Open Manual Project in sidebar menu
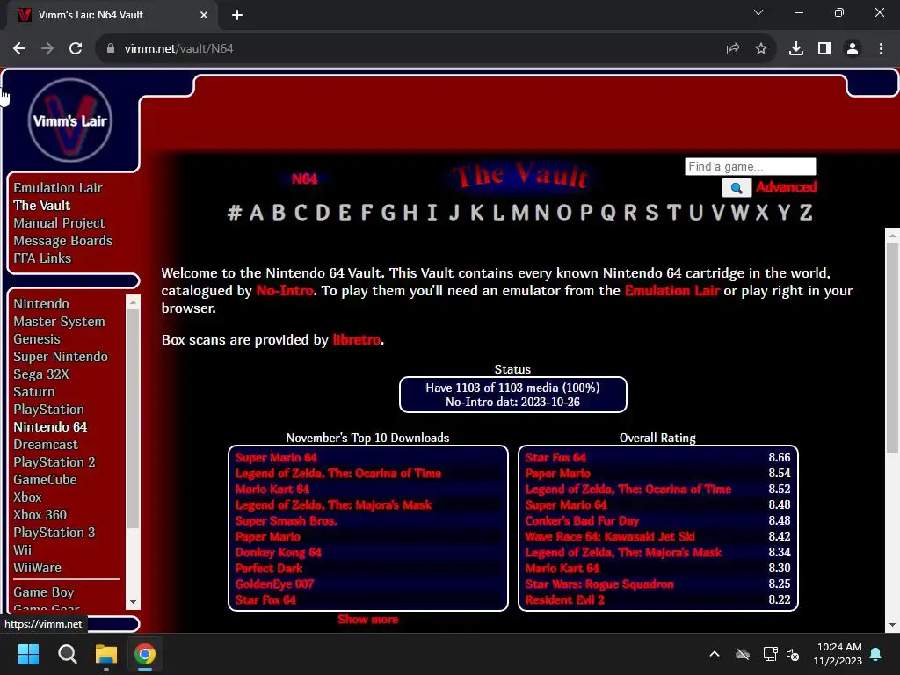The width and height of the screenshot is (900, 675). pos(59,222)
